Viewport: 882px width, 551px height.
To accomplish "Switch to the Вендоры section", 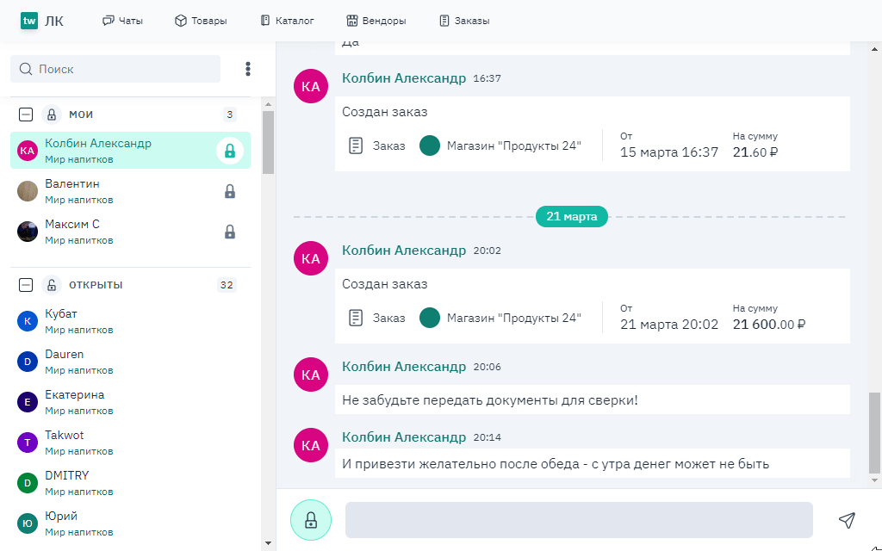I will 376,21.
